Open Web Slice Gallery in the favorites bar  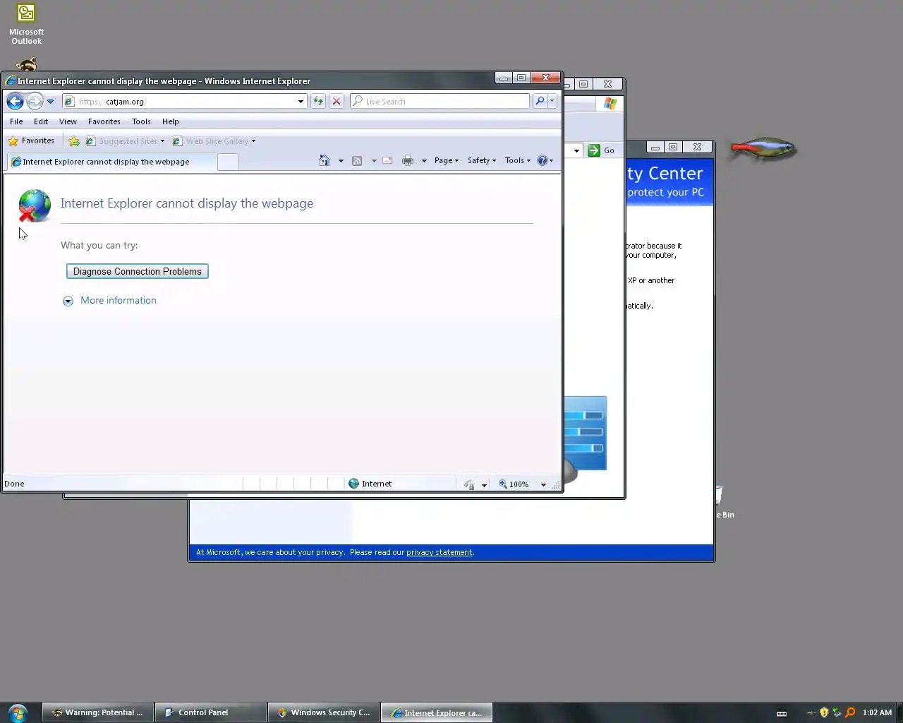(x=214, y=141)
